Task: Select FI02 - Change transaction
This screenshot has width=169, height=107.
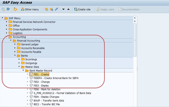Action: coord(42,82)
